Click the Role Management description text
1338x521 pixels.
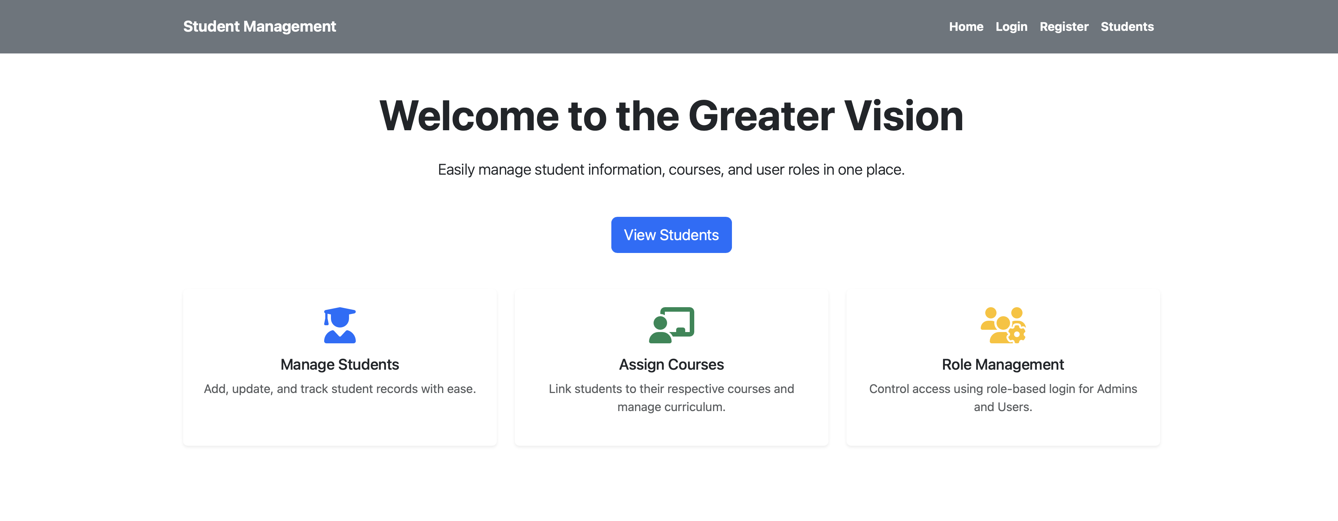(x=1003, y=398)
